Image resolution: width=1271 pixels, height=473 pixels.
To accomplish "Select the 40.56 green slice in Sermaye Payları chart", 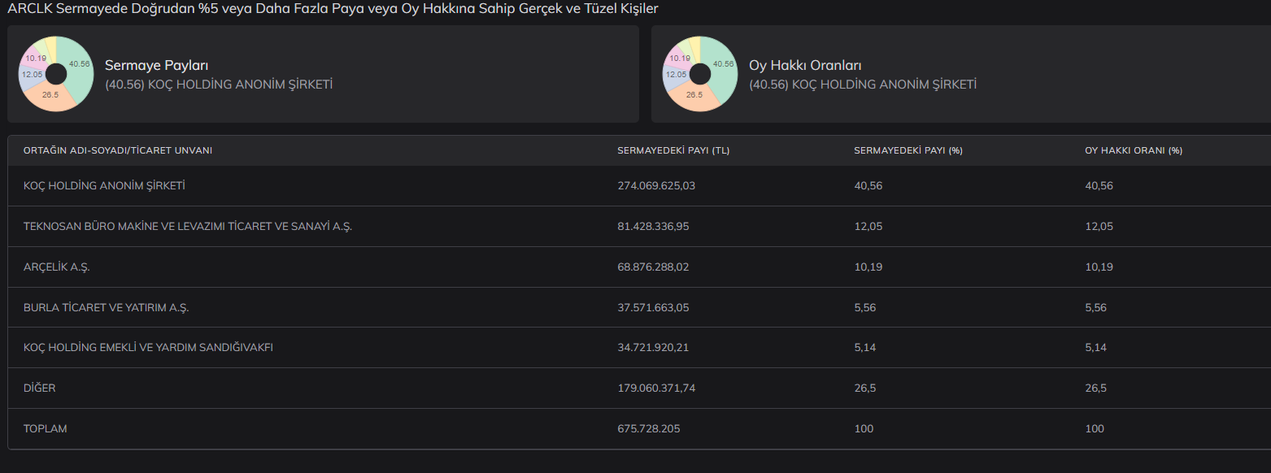I will [79, 65].
